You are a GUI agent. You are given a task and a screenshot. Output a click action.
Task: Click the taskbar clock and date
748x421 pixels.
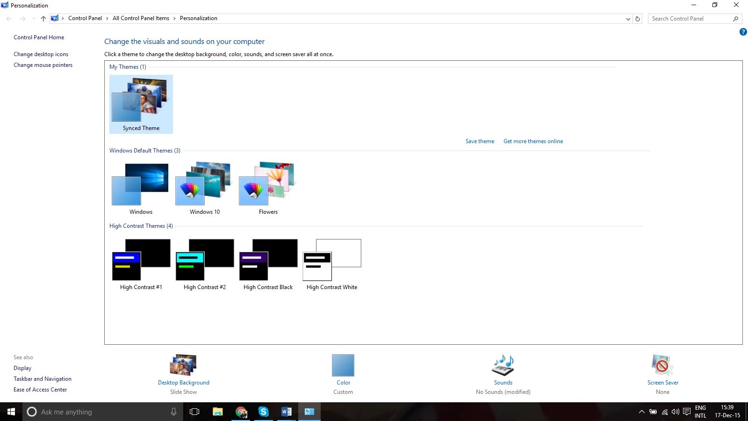pyautogui.click(x=727, y=412)
